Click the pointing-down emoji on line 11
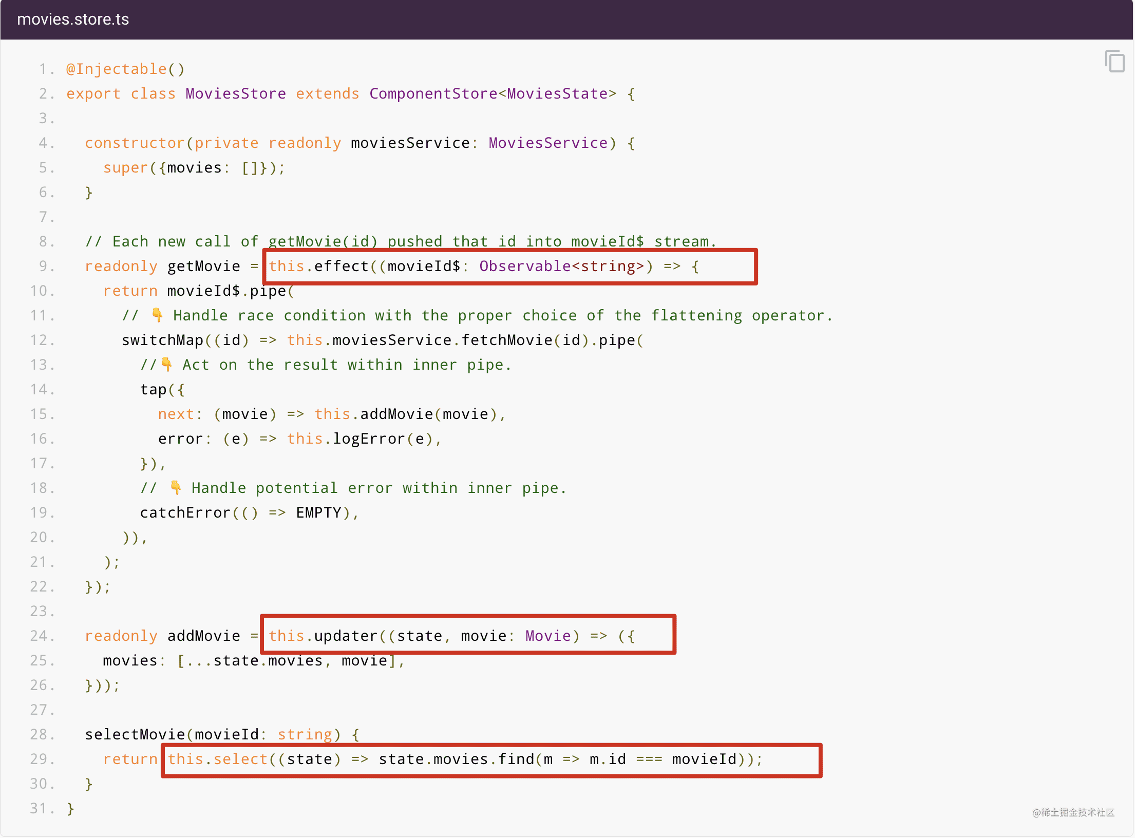The width and height of the screenshot is (1135, 838). (157, 315)
